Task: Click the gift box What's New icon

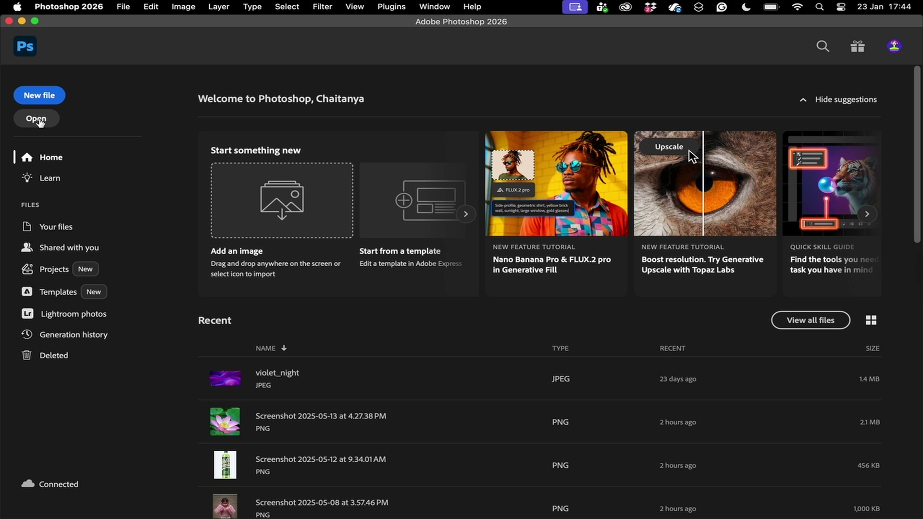Action: point(858,47)
